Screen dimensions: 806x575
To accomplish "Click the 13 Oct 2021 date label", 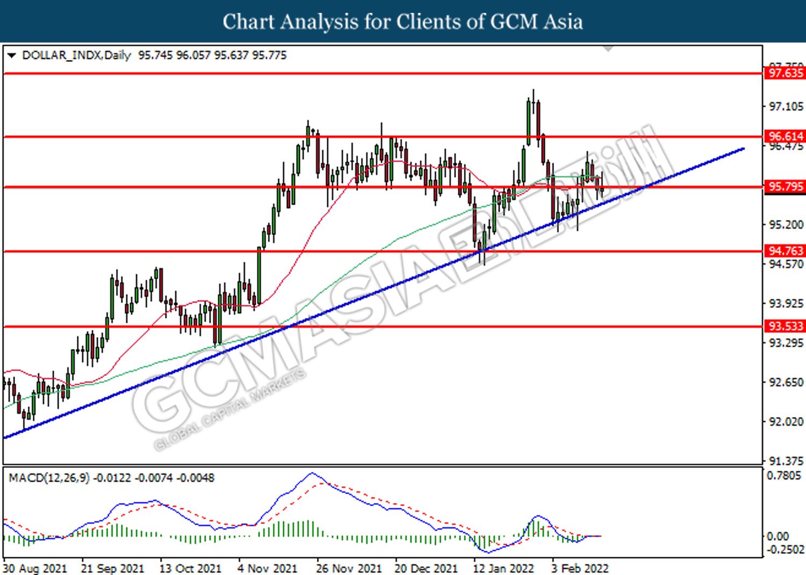I will point(191,569).
